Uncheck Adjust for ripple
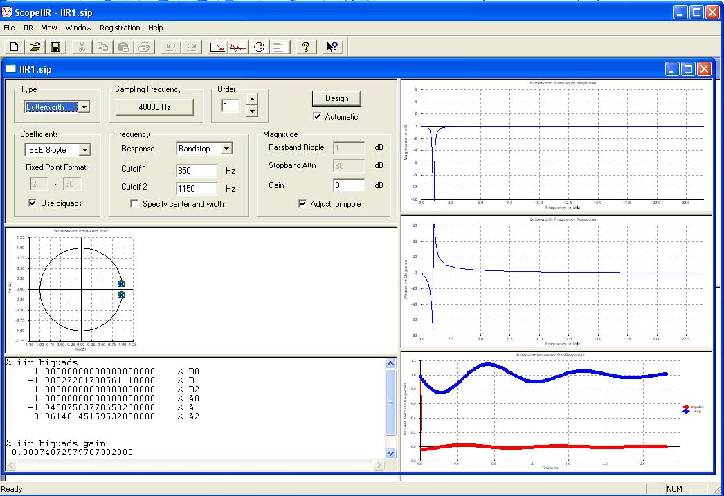Screen dimensions: 724x496 pos(302,203)
